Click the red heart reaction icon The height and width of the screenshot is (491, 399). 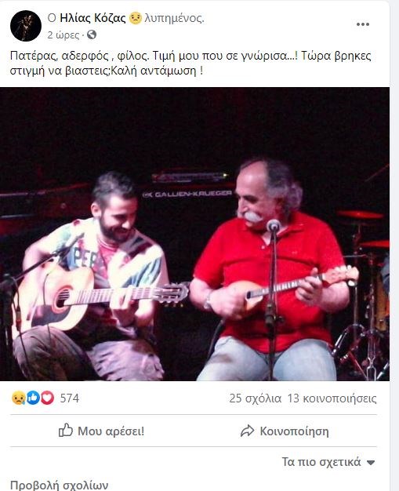[x=47, y=398]
